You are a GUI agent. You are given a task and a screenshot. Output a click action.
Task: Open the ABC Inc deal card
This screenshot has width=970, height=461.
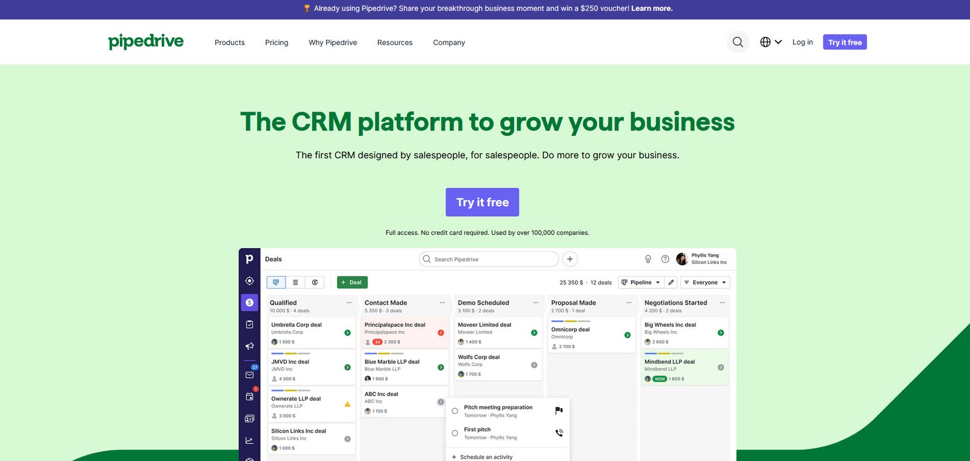tap(404, 402)
